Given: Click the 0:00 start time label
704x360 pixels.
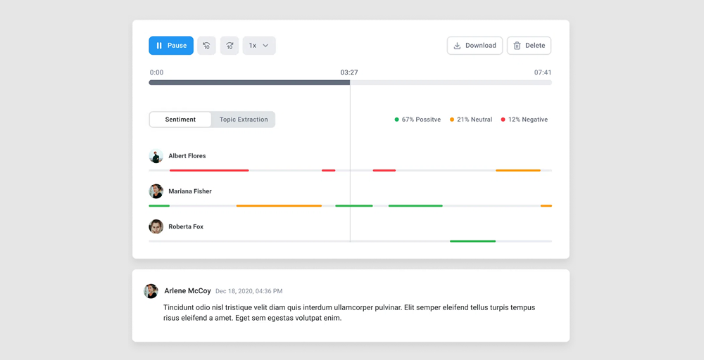Looking at the screenshot, I should [x=157, y=72].
